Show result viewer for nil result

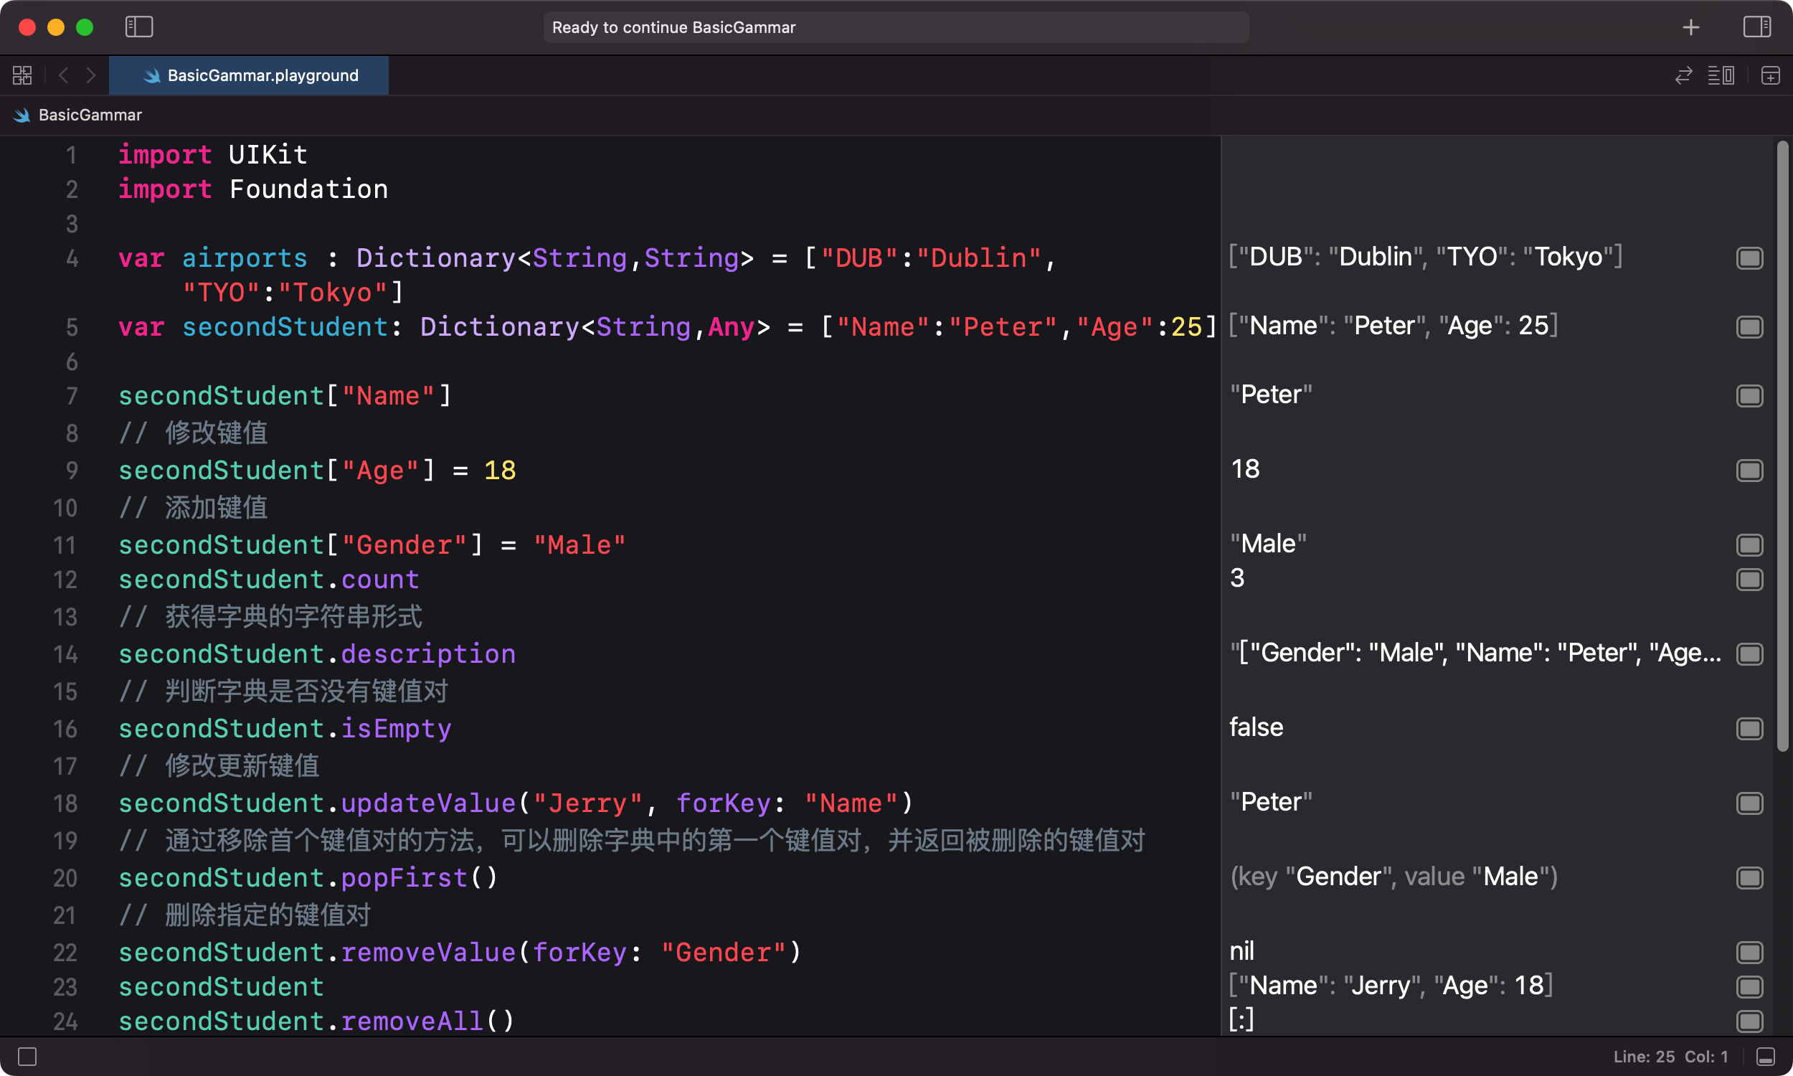click(1749, 953)
